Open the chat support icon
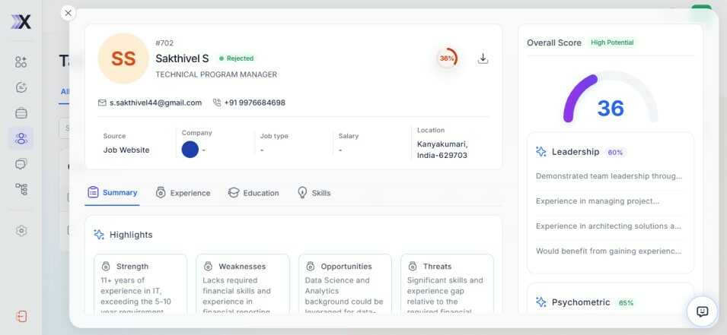The image size is (727, 335). 702,311
